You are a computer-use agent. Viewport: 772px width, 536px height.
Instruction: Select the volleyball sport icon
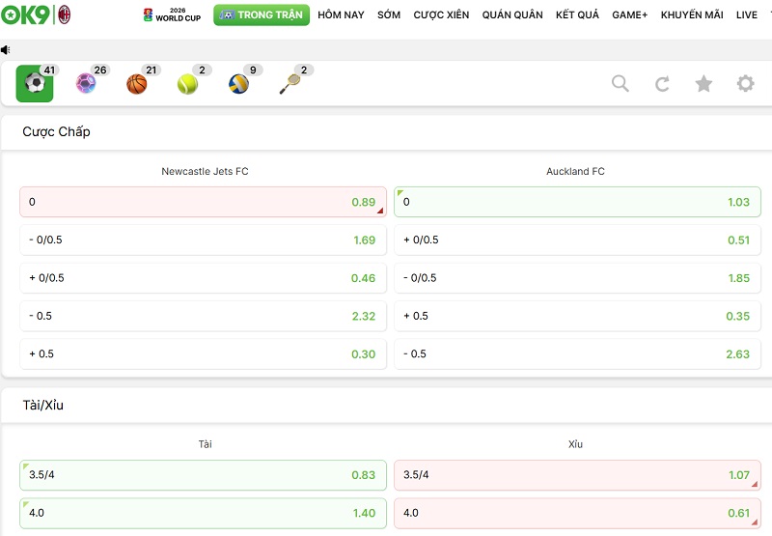pos(238,84)
